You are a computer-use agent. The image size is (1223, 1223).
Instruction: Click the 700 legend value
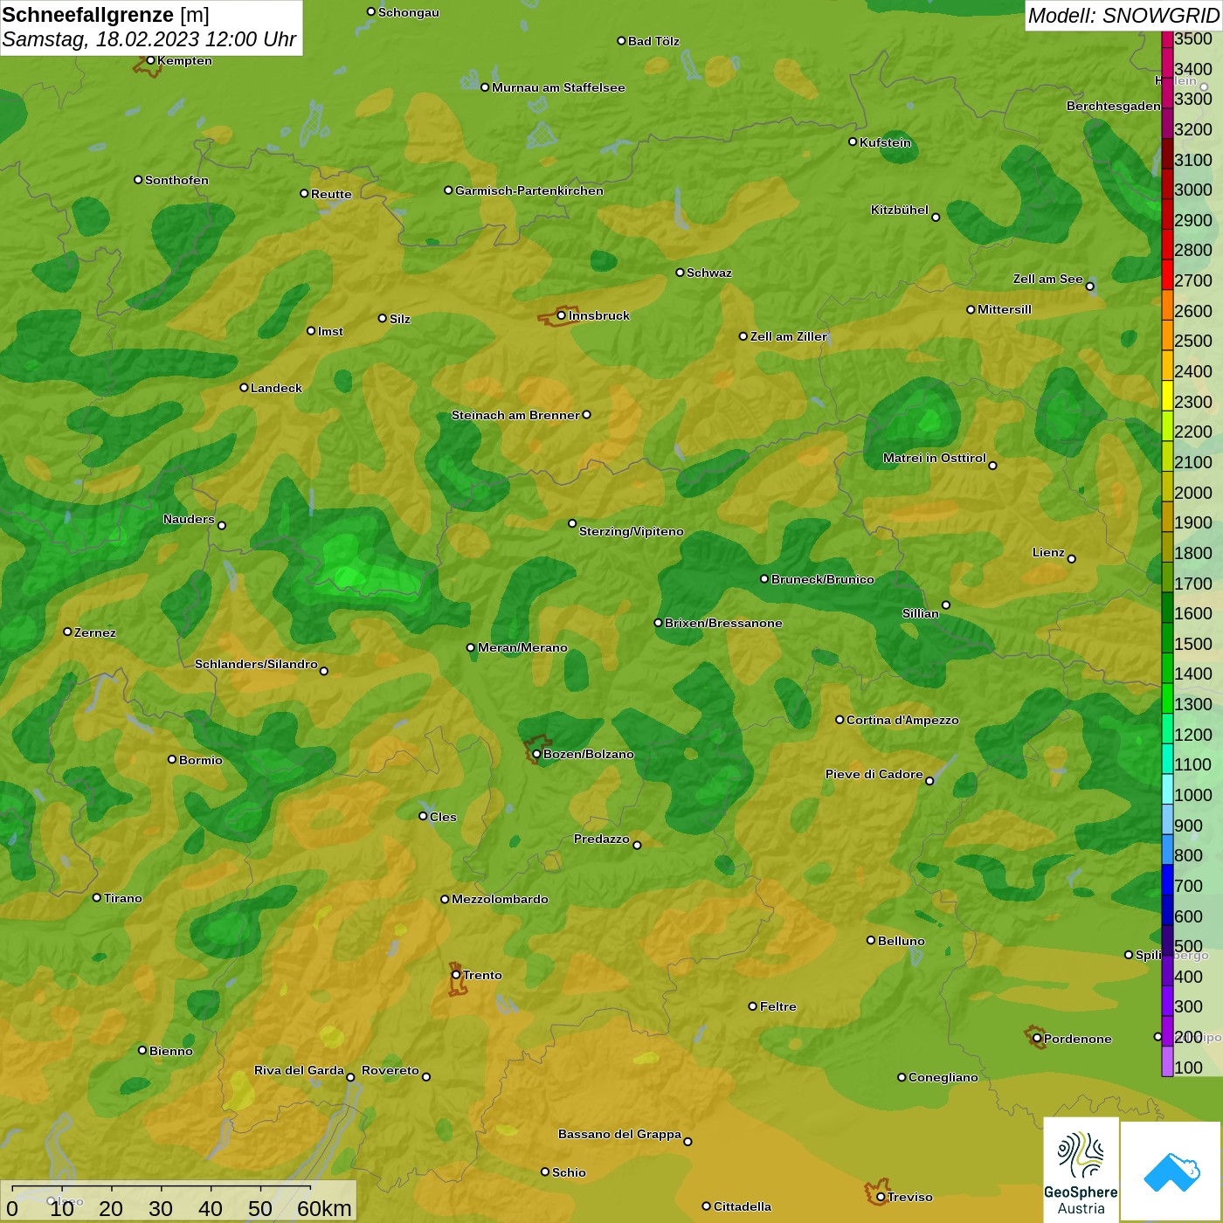[x=1189, y=886]
